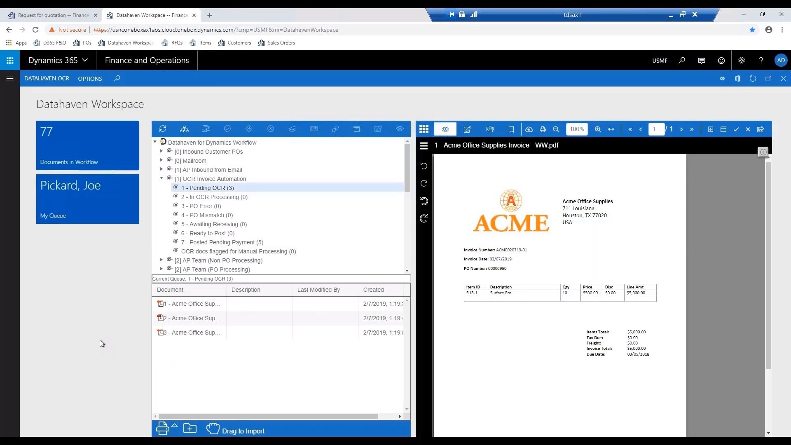791x445 pixels.
Task: Open Finance and Operations home page
Action: point(146,60)
